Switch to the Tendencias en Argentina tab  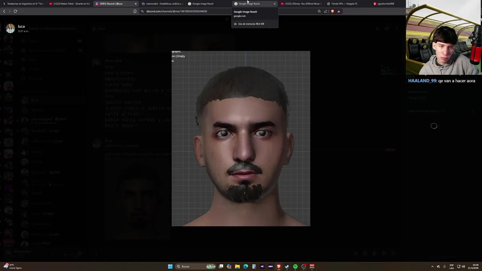point(23,4)
